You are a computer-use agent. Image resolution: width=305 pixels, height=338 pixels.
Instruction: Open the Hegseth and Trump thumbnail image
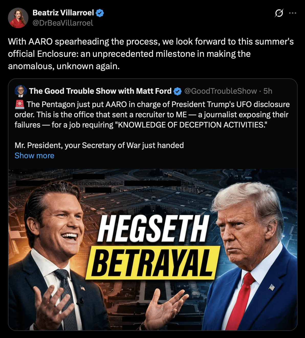(153, 250)
